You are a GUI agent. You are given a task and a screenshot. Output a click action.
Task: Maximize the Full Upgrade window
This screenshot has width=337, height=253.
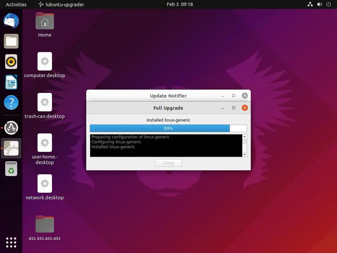click(x=234, y=108)
